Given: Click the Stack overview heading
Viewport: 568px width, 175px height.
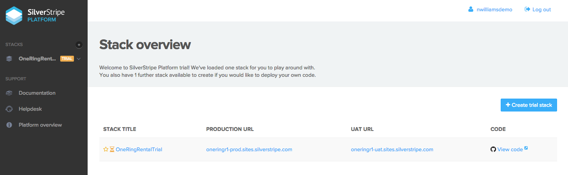Looking at the screenshot, I should pyautogui.click(x=145, y=45).
